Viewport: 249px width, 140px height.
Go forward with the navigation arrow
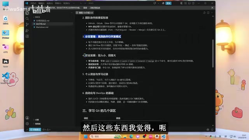point(85,3)
